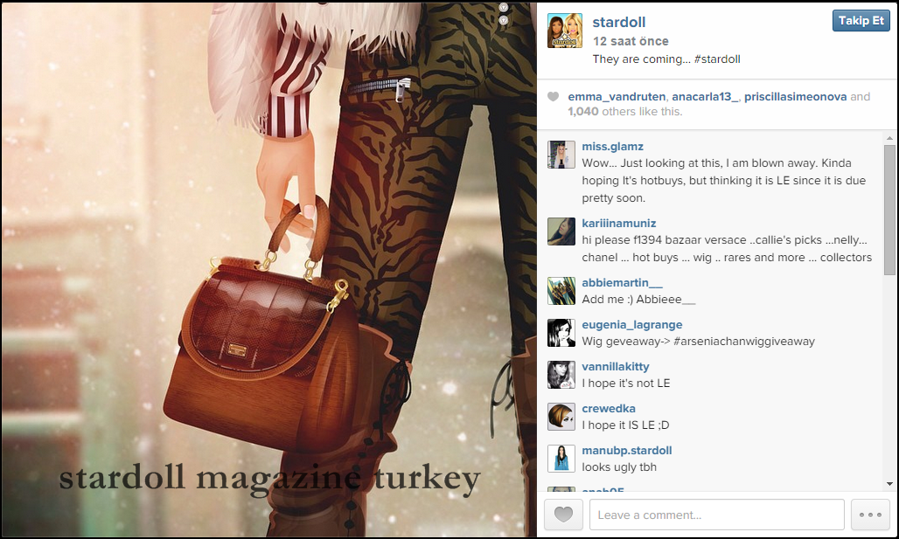Open the stardoll username link
The height and width of the screenshot is (539, 899).
(x=618, y=23)
